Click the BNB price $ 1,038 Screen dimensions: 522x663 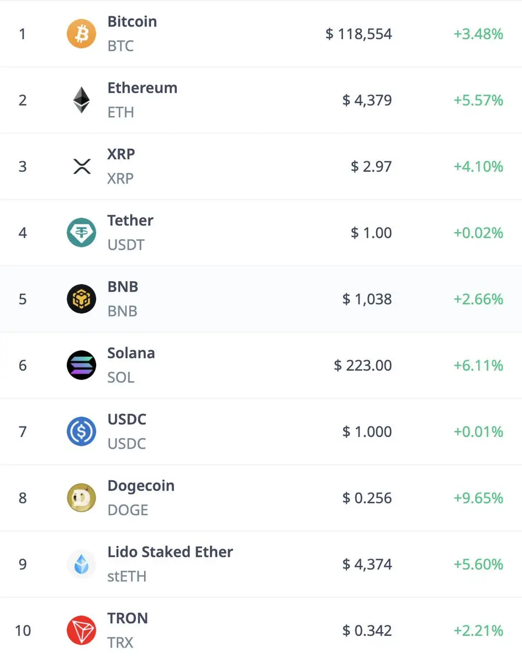367,299
